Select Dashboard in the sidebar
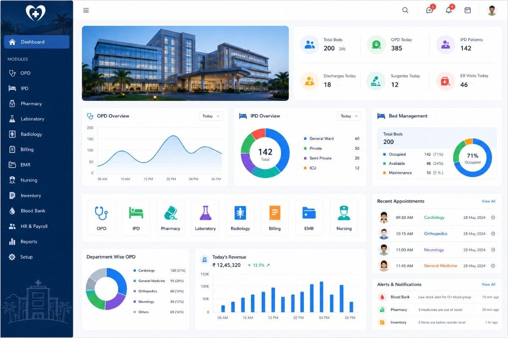 36,42
